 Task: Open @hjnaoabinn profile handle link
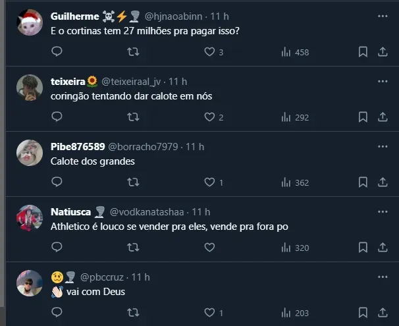tap(174, 16)
